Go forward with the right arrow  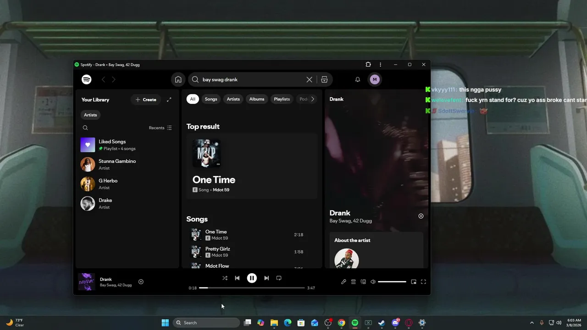114,79
